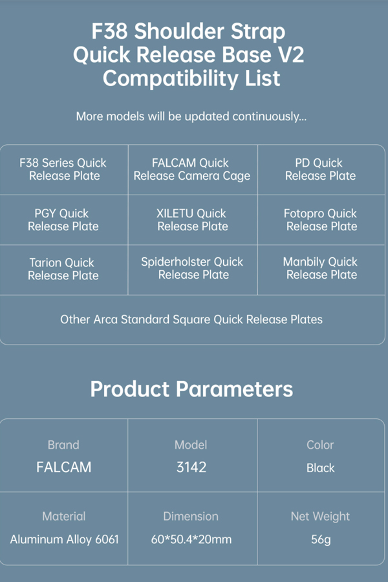The image size is (388, 582).
Task: Click the compatibility list main title
Action: pos(189,55)
